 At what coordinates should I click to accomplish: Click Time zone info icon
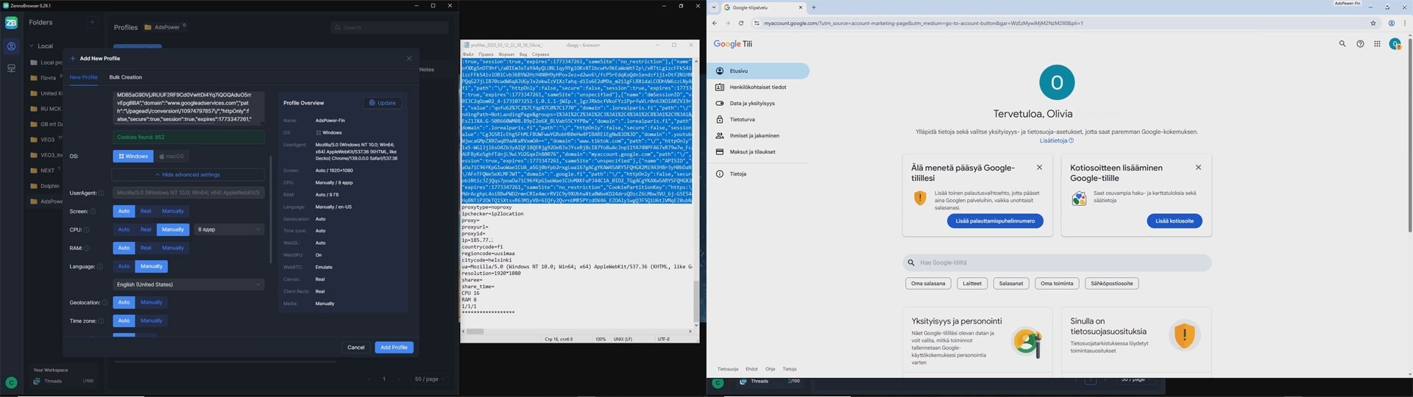99,321
